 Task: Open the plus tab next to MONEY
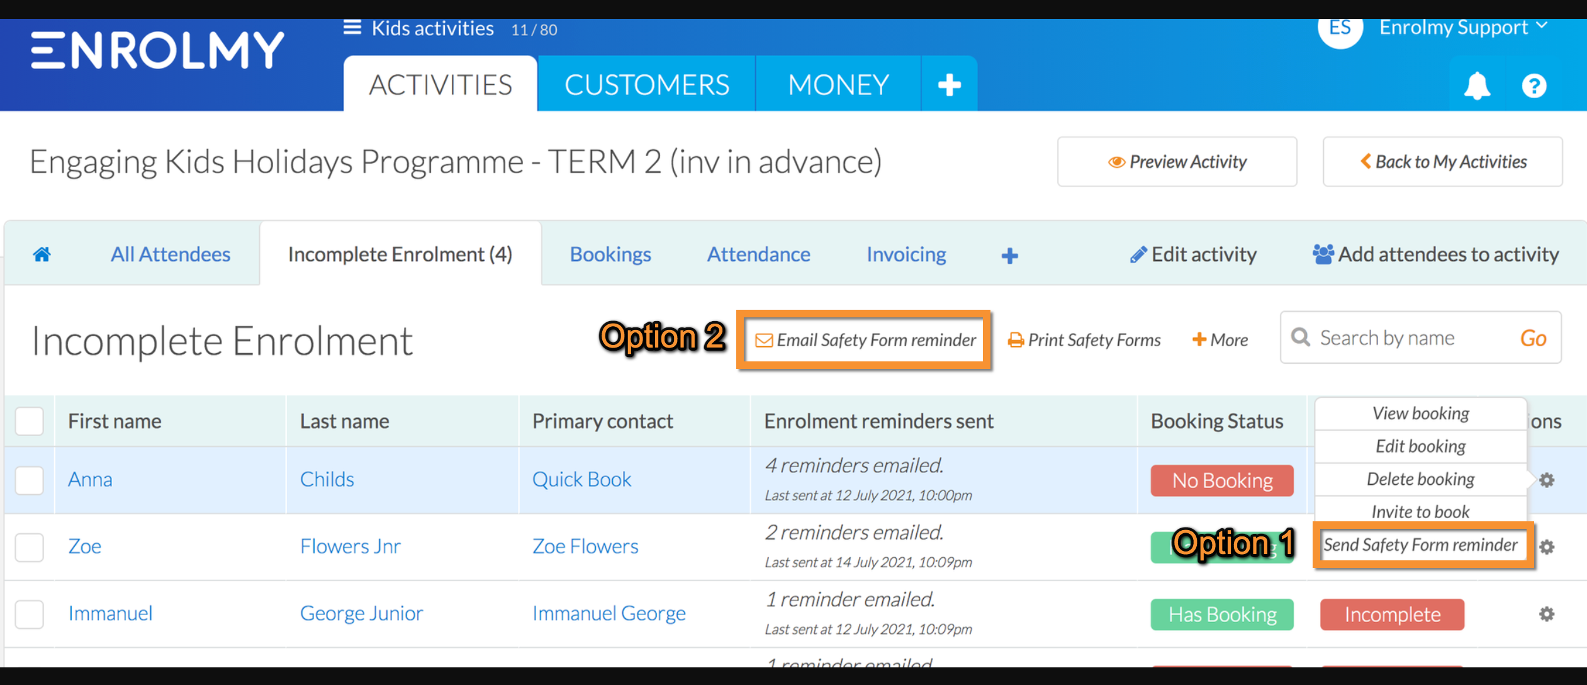pyautogui.click(x=950, y=84)
